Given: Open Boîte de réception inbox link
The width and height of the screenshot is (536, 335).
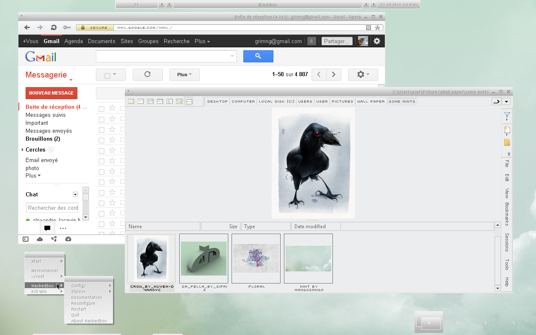Looking at the screenshot, I should (x=56, y=107).
